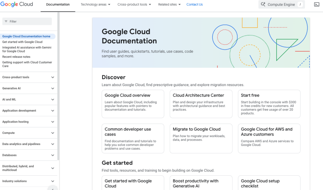Viewport: 323px width, 190px height.
Task: Expand Industry solutions section
Action: click(28, 181)
